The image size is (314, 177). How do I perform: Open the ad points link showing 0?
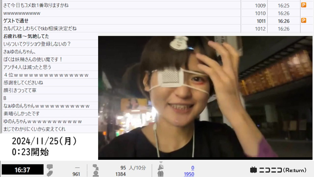(x=193, y=168)
